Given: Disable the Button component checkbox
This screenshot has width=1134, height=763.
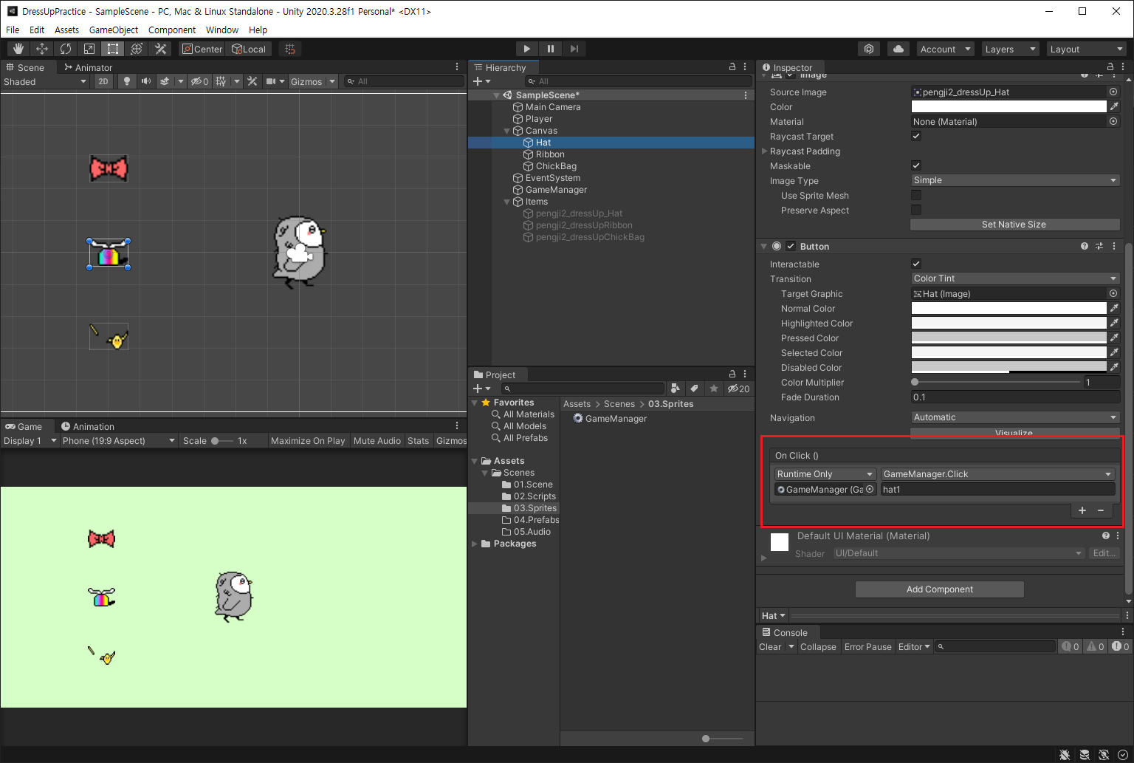Looking at the screenshot, I should [x=791, y=246].
